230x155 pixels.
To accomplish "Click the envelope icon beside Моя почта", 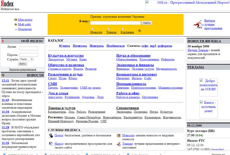I will (x=16, y=20).
